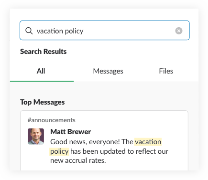Click the 'Top Messages' section heading
Screen dimensions: 208x180
pos(43,102)
